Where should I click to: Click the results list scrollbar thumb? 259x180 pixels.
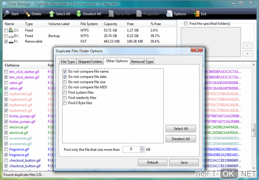click(x=254, y=130)
